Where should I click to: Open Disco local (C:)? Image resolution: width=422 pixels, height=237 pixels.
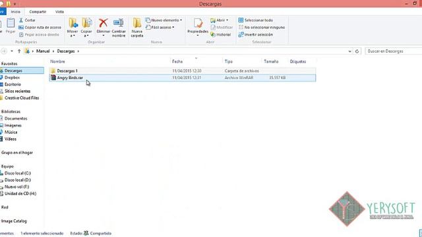tap(18, 173)
